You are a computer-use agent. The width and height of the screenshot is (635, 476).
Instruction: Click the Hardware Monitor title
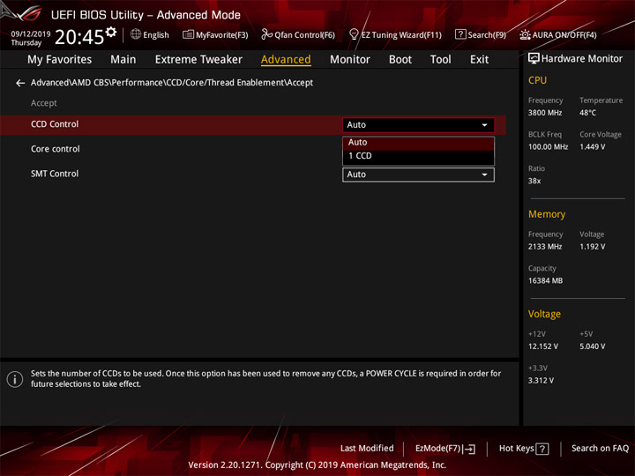coord(582,59)
